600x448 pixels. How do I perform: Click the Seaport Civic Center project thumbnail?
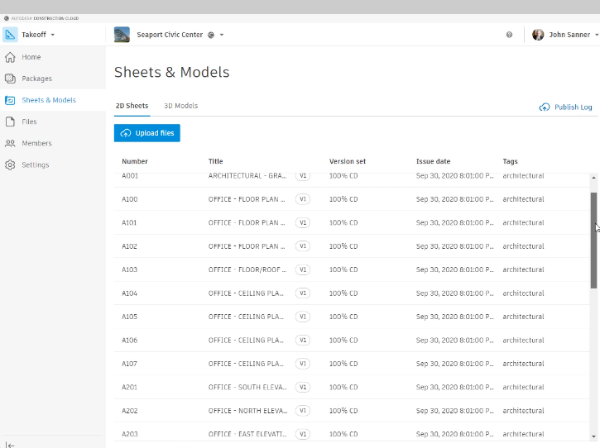pos(122,35)
